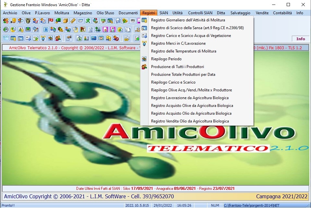Click the table with pencil icon
311x208 pixels.
click(x=110, y=21)
